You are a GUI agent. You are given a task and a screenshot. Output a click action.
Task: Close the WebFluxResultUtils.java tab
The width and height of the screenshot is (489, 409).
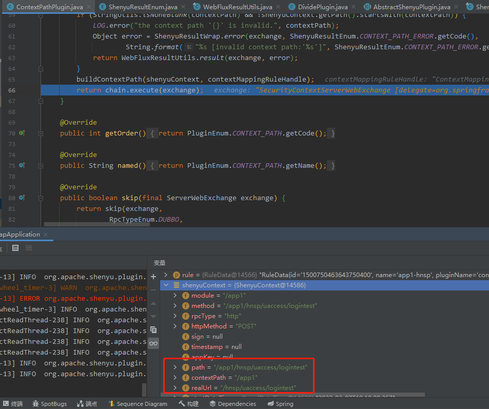click(x=278, y=7)
